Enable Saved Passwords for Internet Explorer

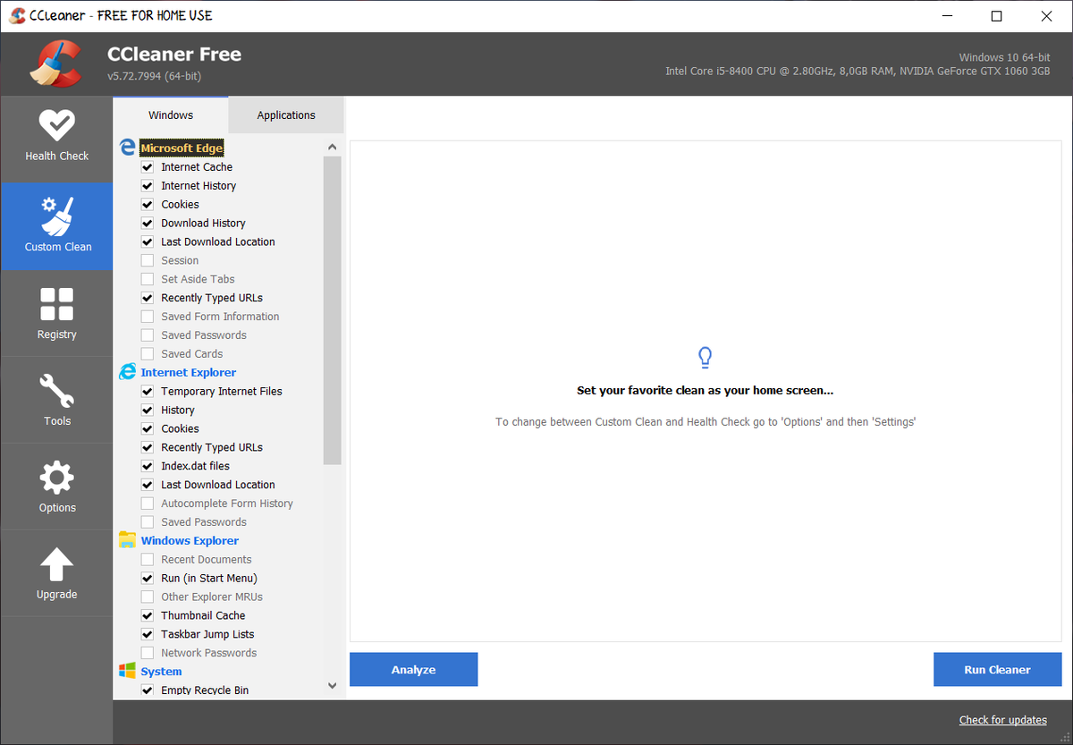click(x=147, y=521)
